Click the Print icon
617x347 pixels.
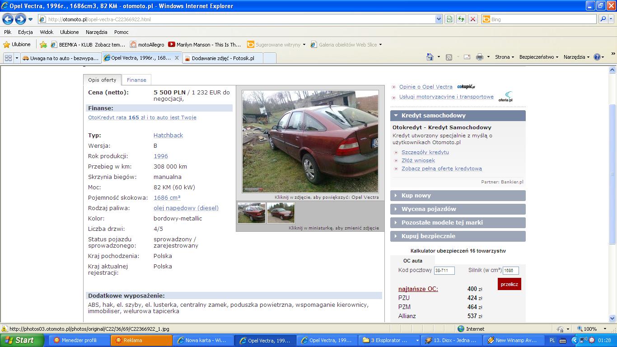[x=479, y=57]
